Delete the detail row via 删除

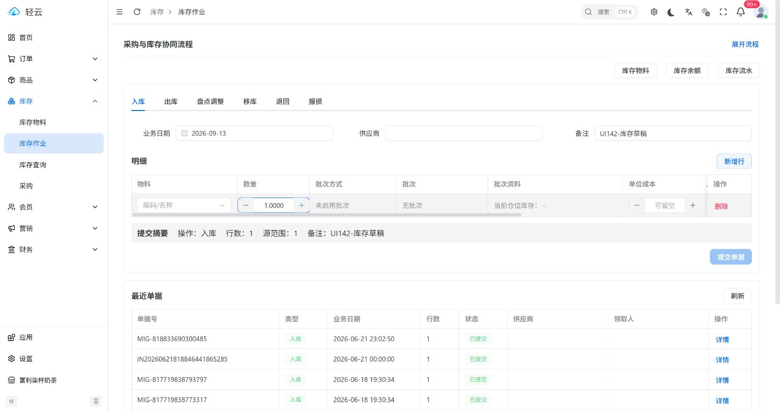(721, 206)
